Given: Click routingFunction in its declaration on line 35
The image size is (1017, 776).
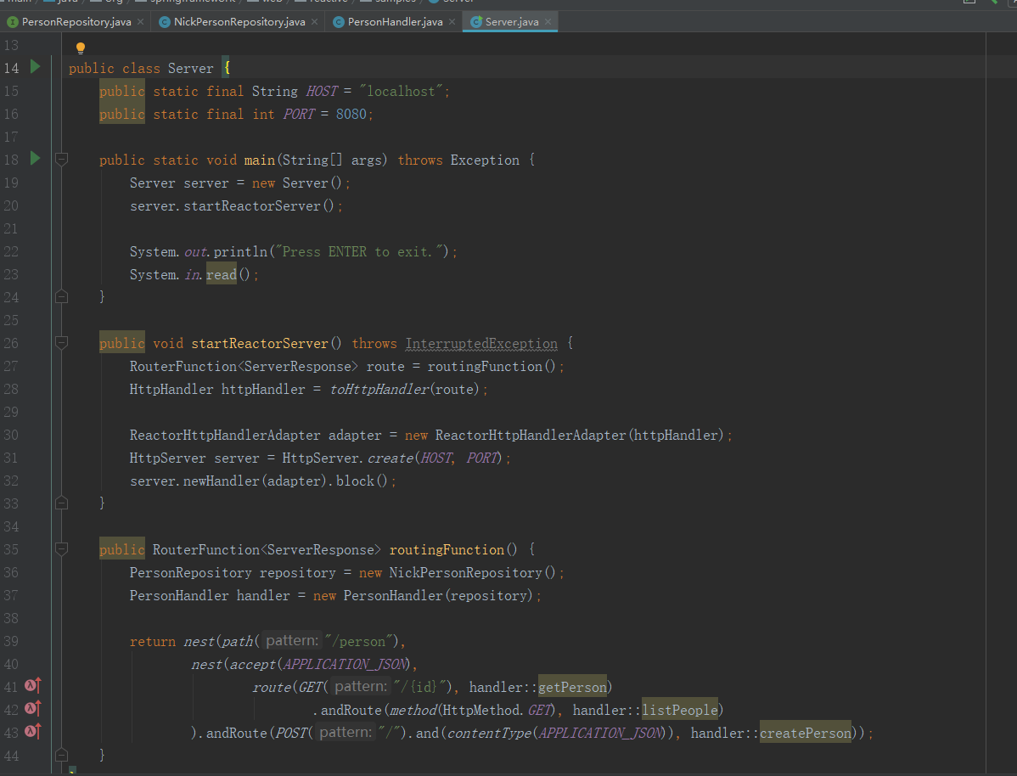Looking at the screenshot, I should click(447, 549).
